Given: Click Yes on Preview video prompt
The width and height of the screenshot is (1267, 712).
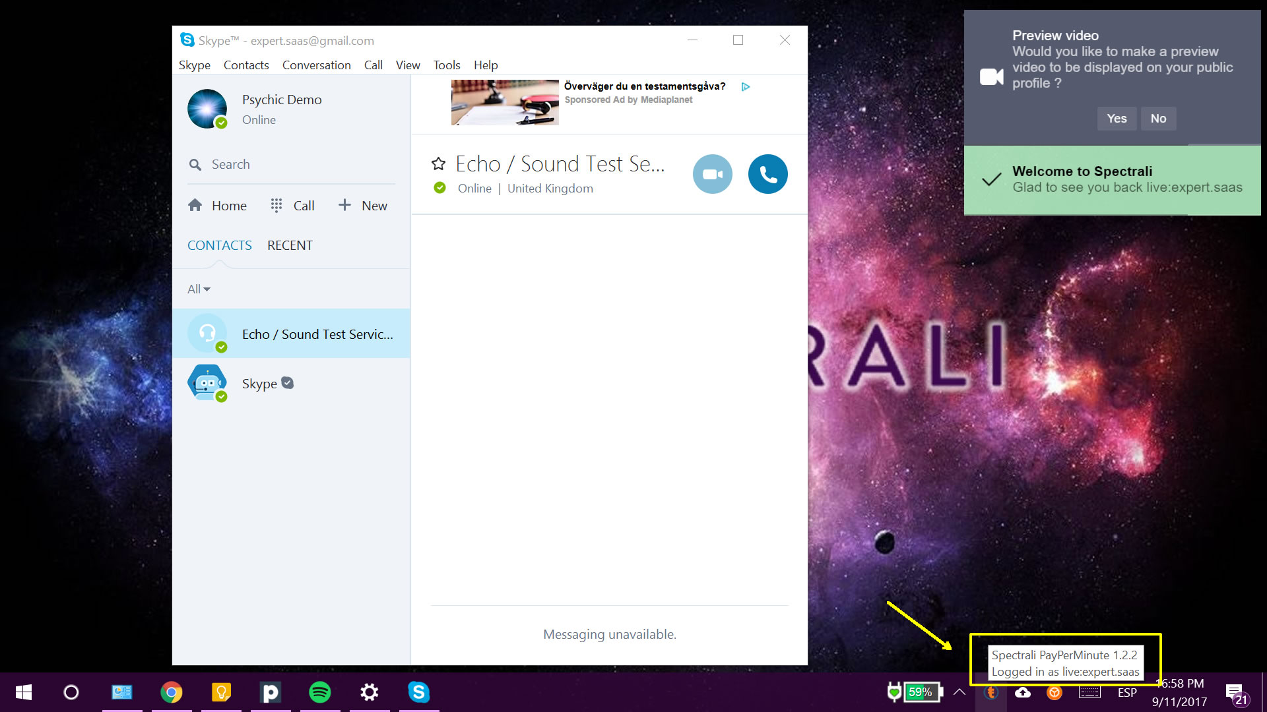Looking at the screenshot, I should tap(1117, 119).
